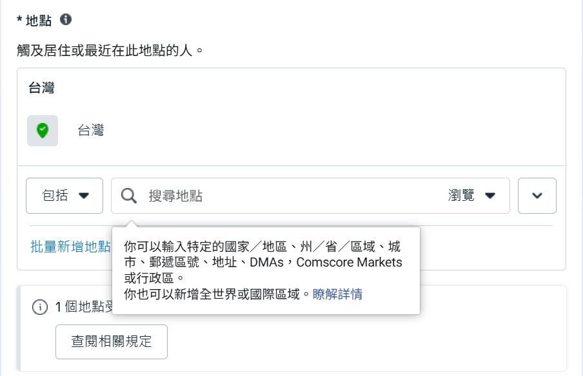
Task: Click the magnifying glass search icon
Action: point(129,196)
